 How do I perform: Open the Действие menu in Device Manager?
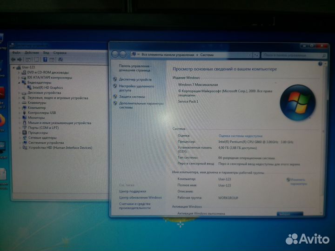pyautogui.click(x=32, y=53)
